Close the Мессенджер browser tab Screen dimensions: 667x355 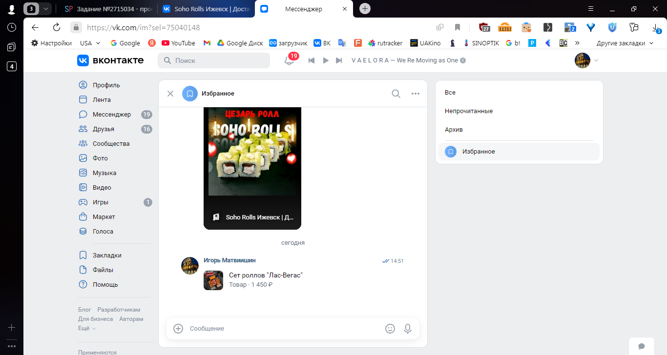coord(345,9)
